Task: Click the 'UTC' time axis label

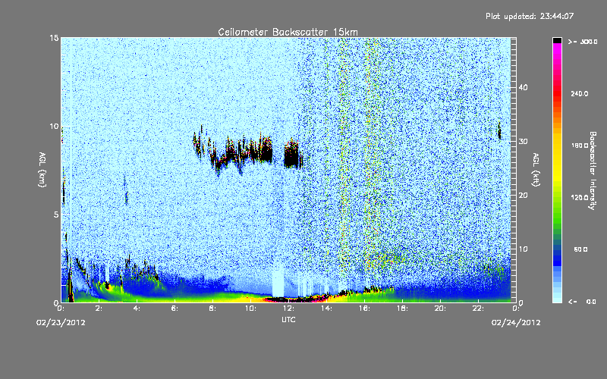Action: 288,319
